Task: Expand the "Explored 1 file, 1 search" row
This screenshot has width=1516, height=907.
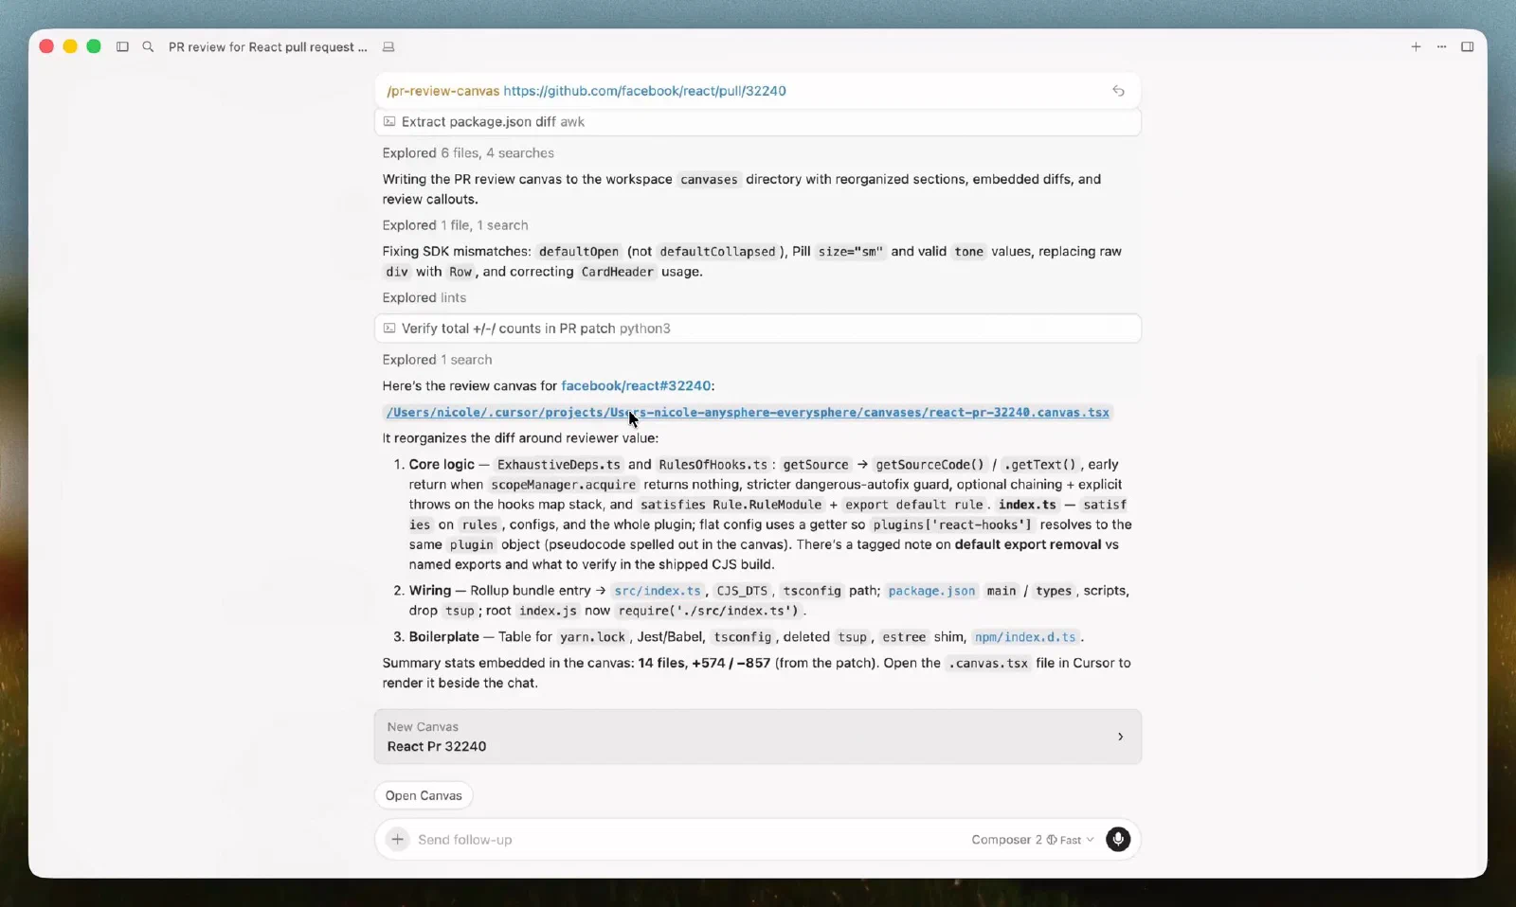Action: pos(455,225)
